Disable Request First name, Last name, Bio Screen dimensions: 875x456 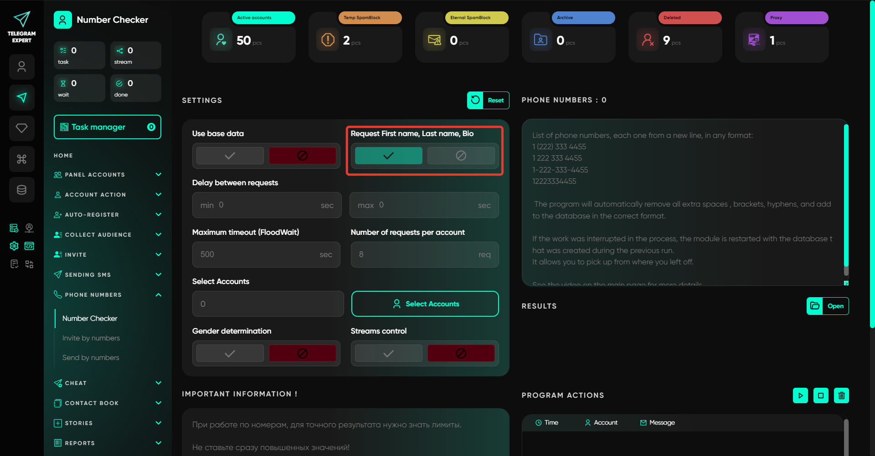[461, 156]
